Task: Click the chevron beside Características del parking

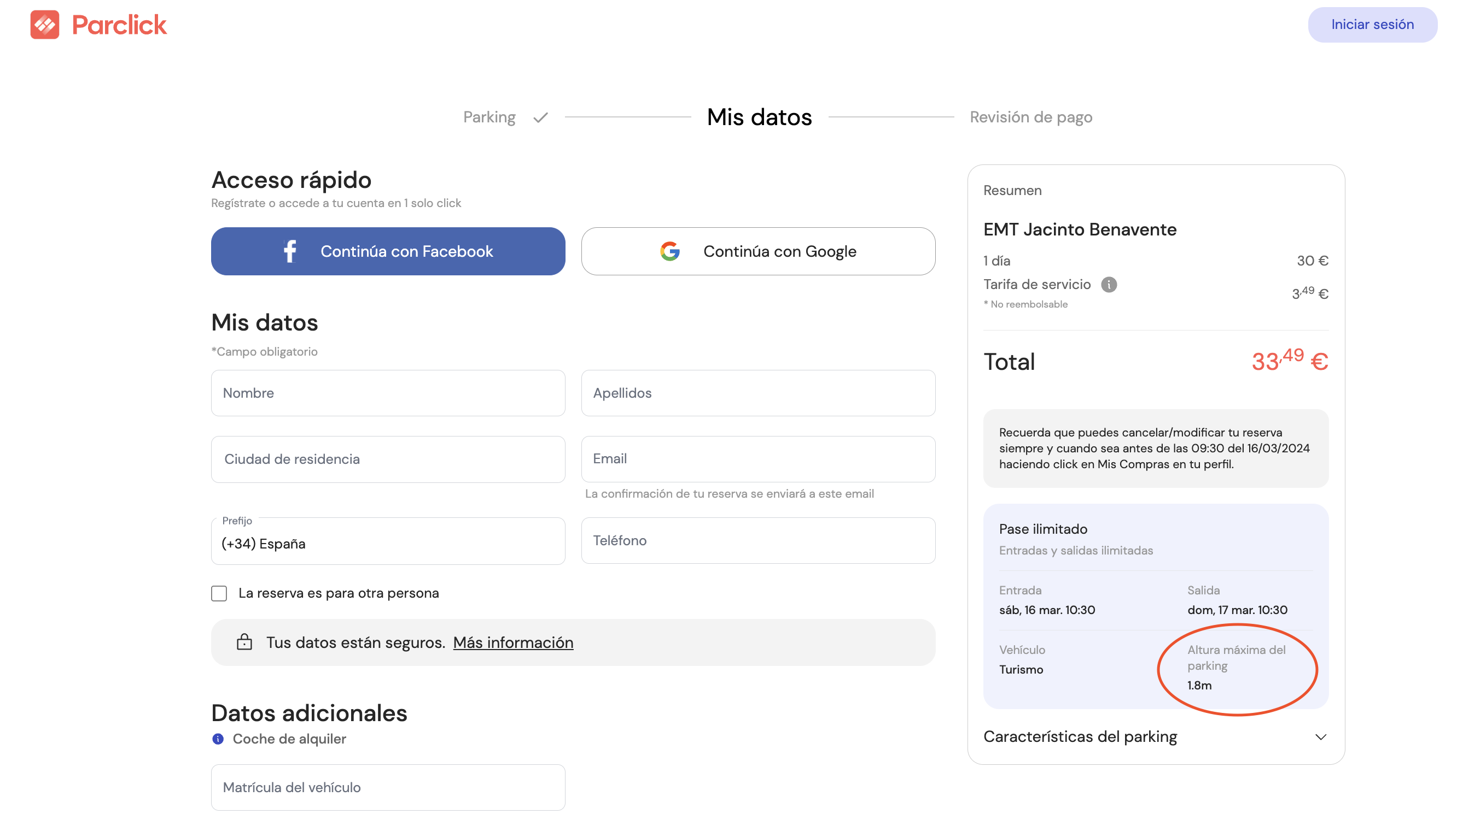Action: coord(1320,737)
